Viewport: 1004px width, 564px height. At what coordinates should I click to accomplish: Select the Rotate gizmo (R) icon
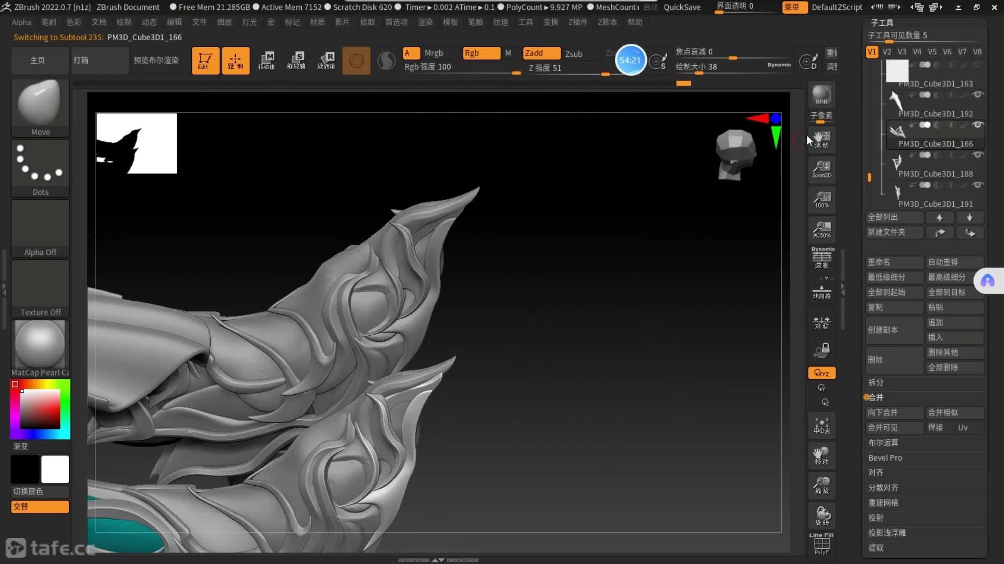click(x=326, y=61)
